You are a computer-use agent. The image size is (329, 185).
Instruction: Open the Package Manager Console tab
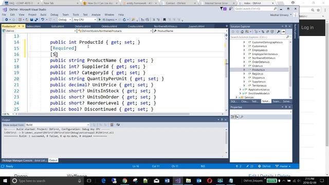[17, 160]
